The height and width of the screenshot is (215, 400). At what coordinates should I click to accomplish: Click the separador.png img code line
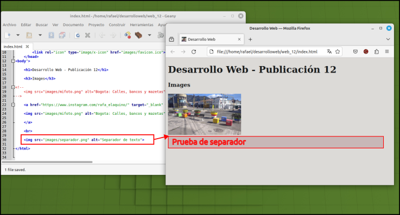click(84, 140)
